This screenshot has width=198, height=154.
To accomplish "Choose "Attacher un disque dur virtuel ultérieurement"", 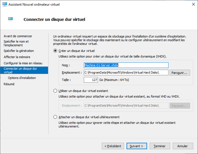I will coord(55,117).
